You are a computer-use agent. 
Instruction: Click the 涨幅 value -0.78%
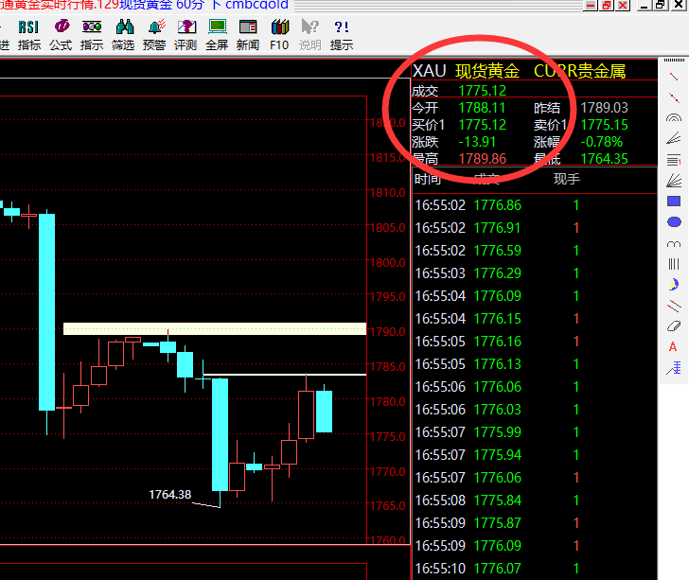pyautogui.click(x=601, y=142)
